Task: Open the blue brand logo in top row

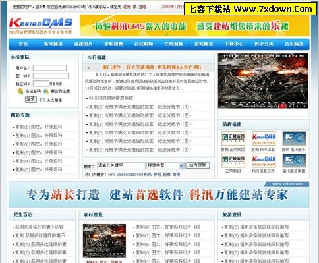Action: click(x=294, y=138)
